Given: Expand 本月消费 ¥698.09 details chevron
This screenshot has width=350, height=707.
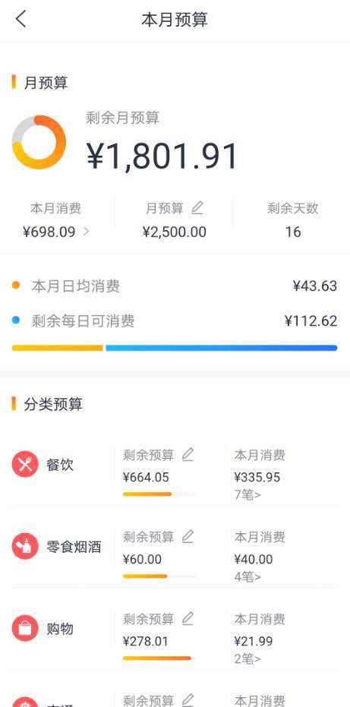Looking at the screenshot, I should [86, 232].
